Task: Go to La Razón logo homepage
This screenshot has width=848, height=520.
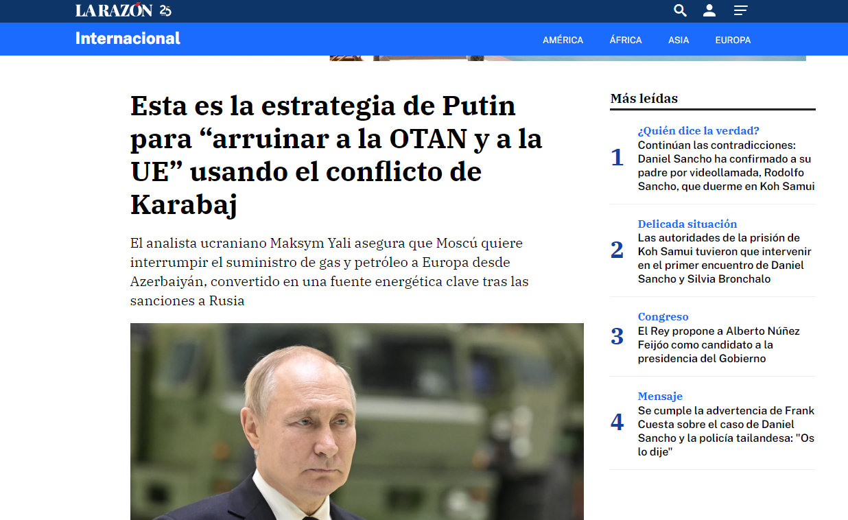Action: (x=123, y=10)
